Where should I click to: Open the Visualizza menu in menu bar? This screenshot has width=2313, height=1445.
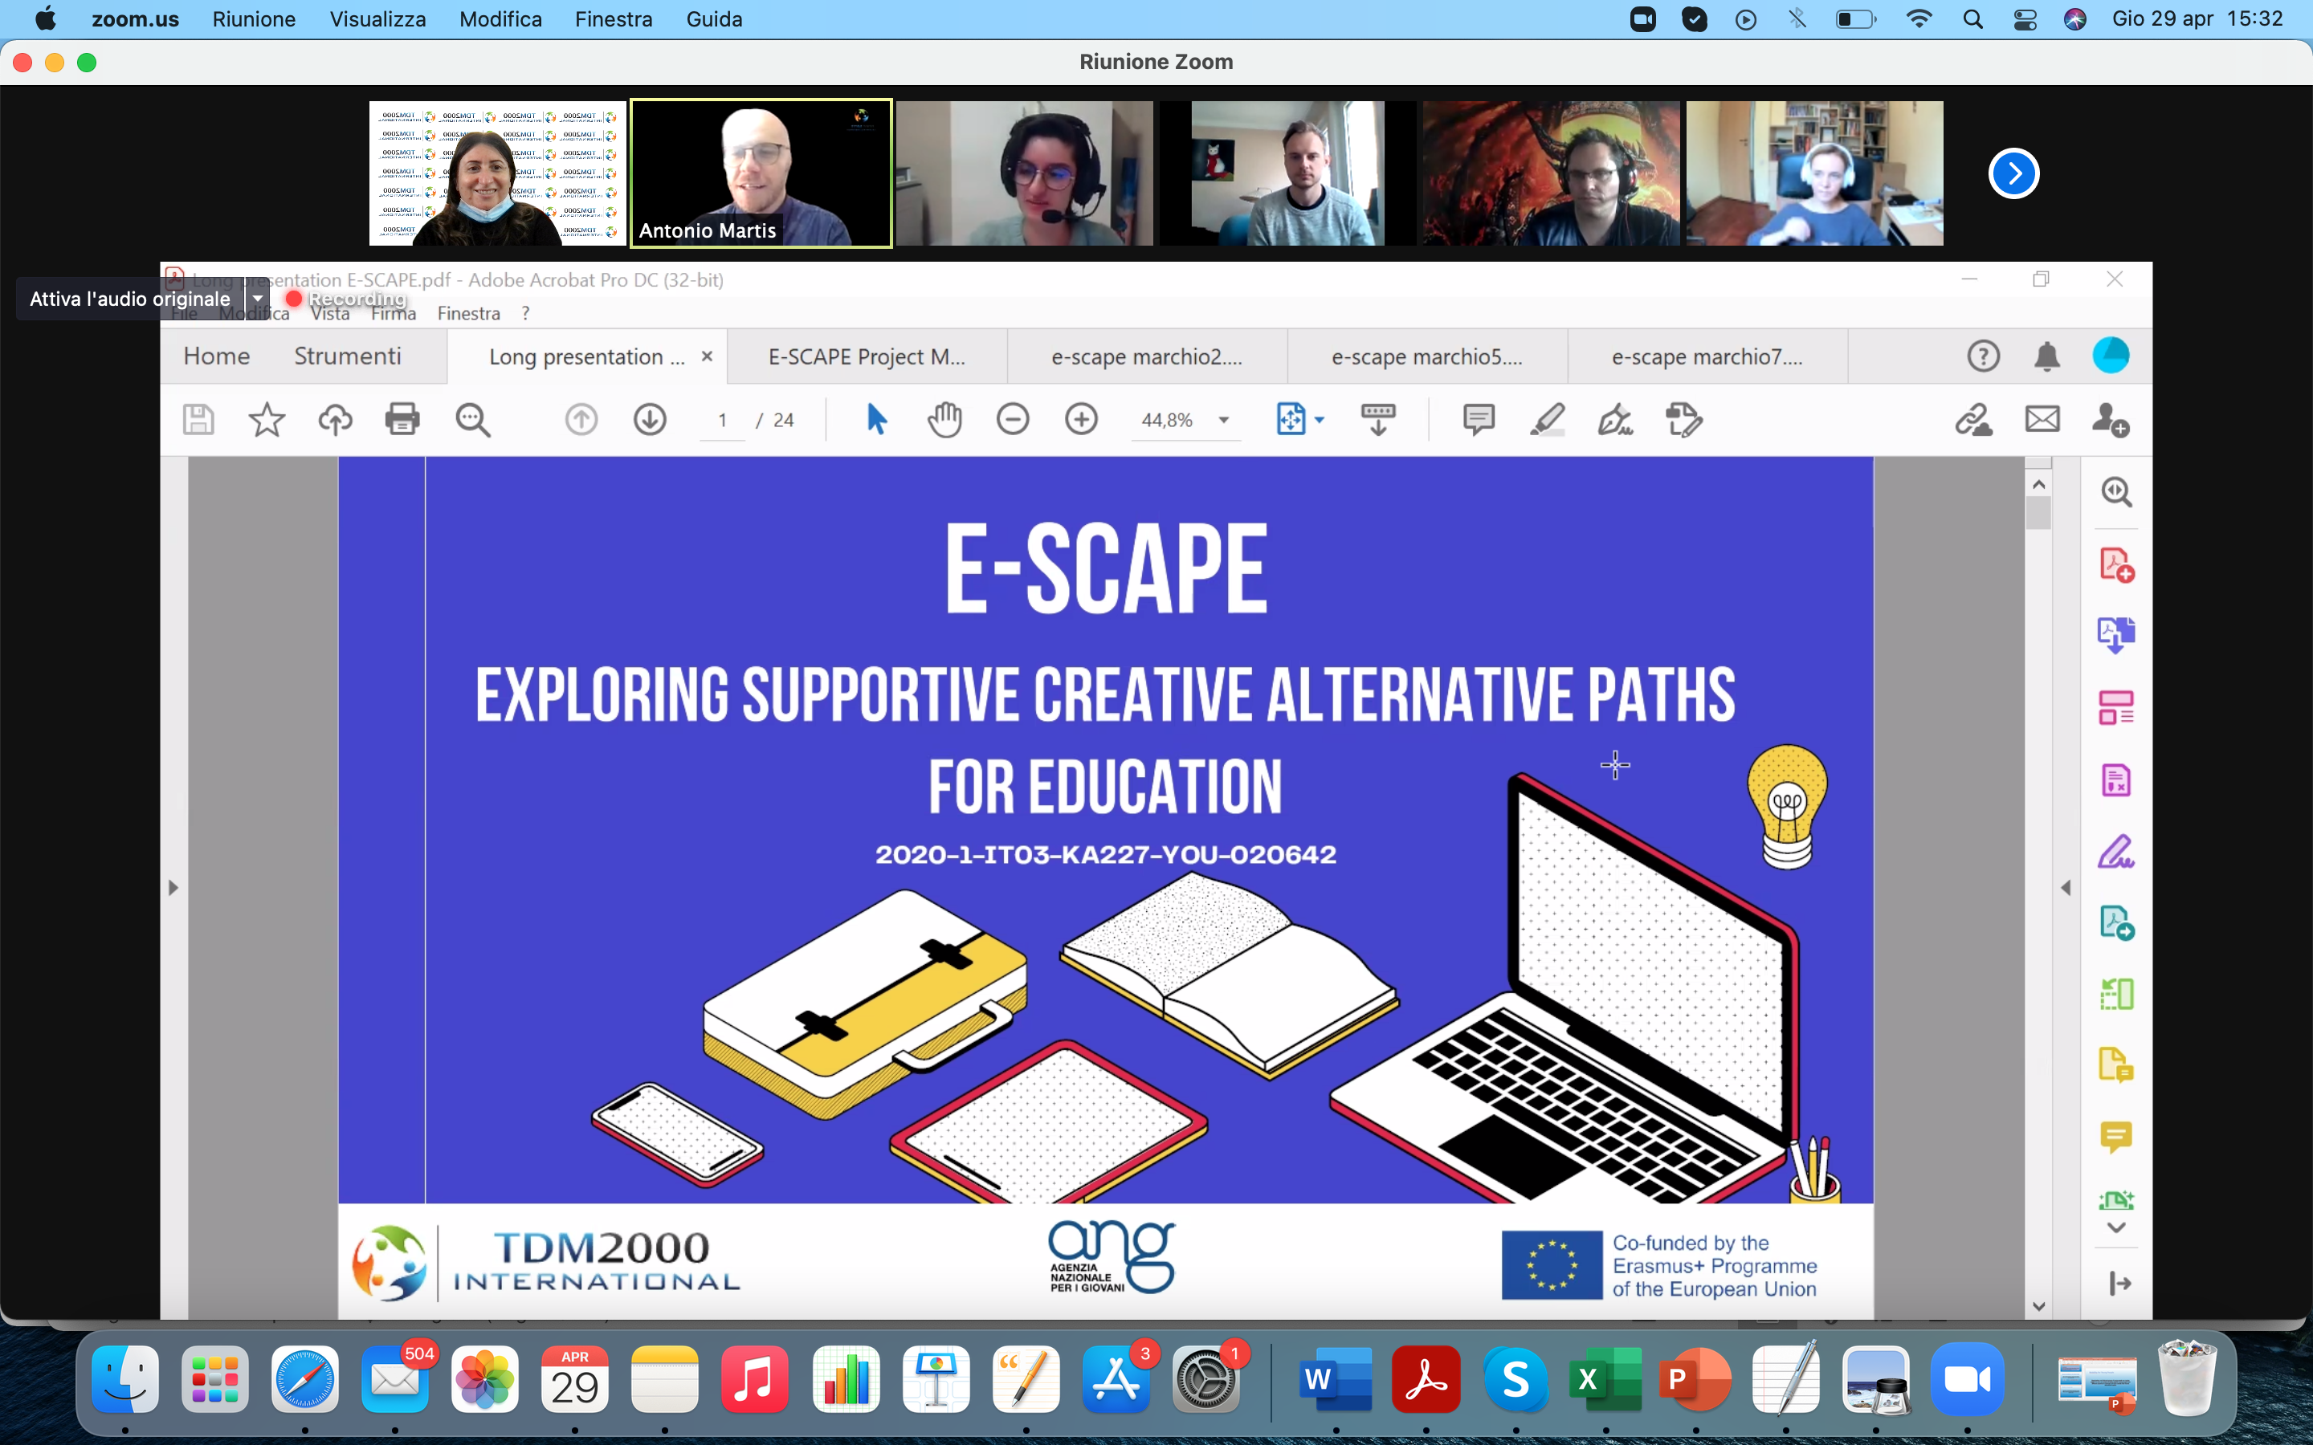pos(377,19)
